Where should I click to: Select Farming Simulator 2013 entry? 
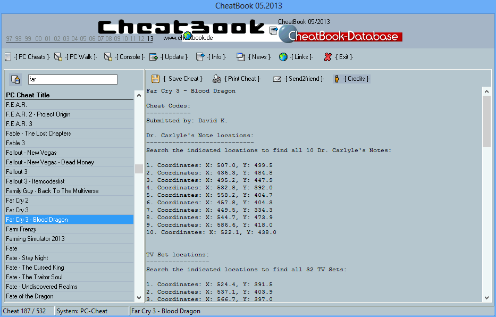click(x=69, y=238)
